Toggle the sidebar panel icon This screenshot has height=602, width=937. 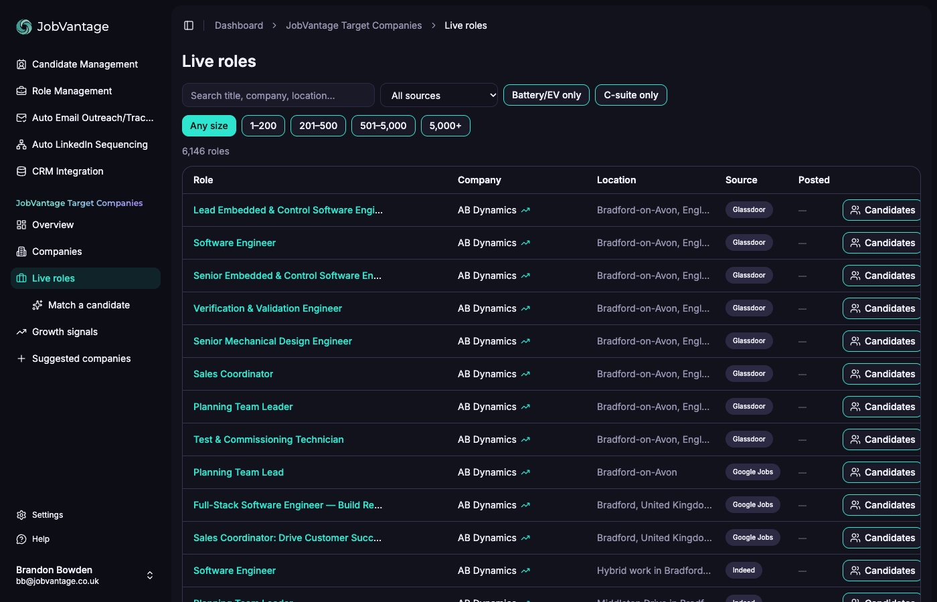(x=189, y=25)
